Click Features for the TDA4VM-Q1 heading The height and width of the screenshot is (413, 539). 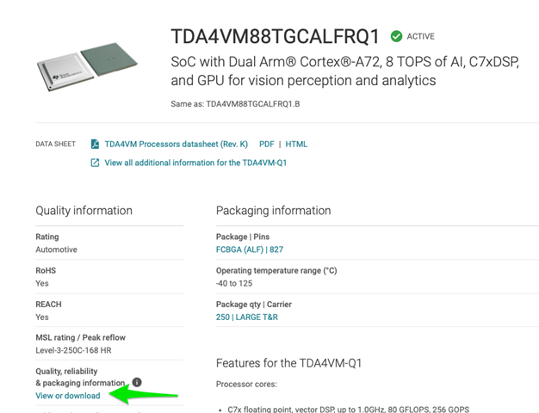coord(288,363)
